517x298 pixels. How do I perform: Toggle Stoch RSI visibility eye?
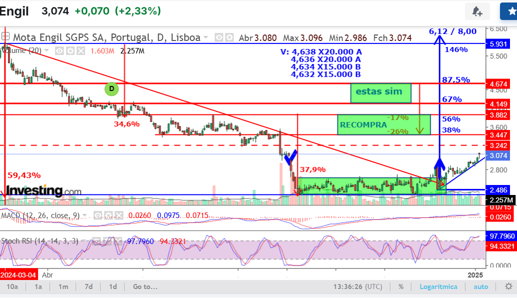coord(96,241)
